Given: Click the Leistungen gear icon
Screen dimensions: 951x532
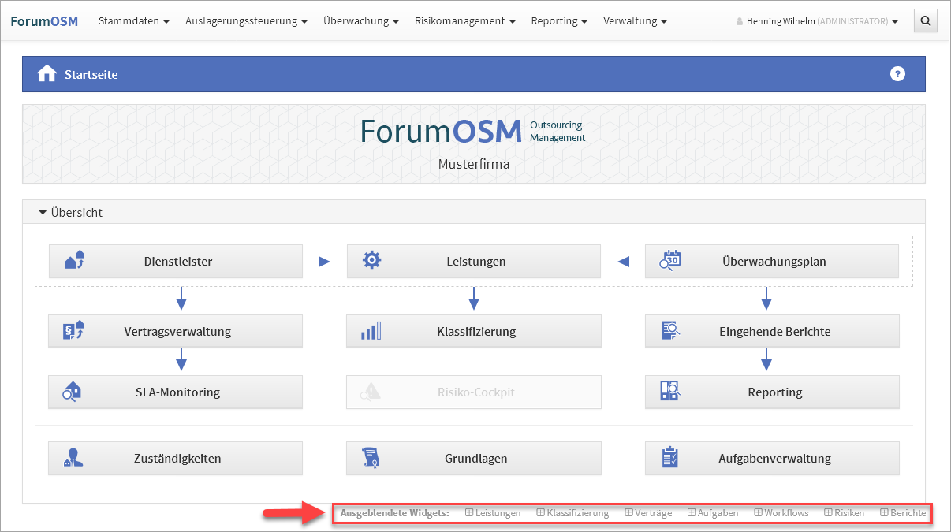Looking at the screenshot, I should 371,261.
